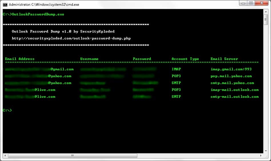Click POP3 in the imap-mail.outlook.com row
The image size is (271, 161).
tap(176, 90)
